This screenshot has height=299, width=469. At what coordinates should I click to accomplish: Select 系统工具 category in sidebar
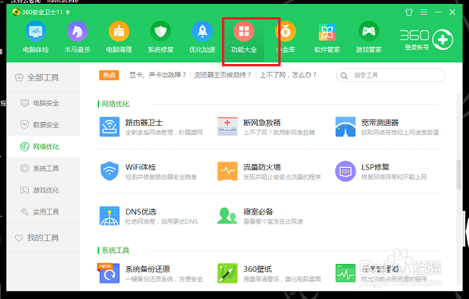tap(43, 169)
